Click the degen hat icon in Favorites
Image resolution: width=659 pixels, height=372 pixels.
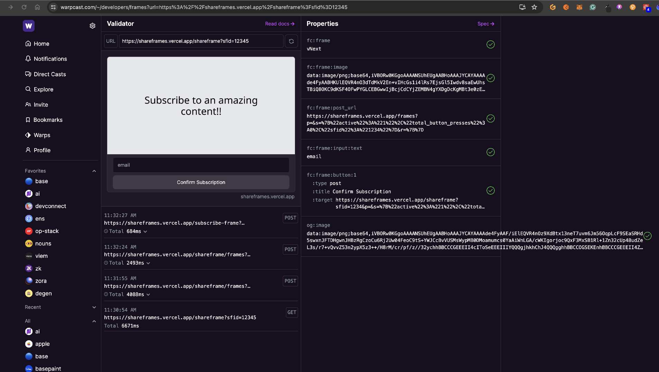(29, 293)
